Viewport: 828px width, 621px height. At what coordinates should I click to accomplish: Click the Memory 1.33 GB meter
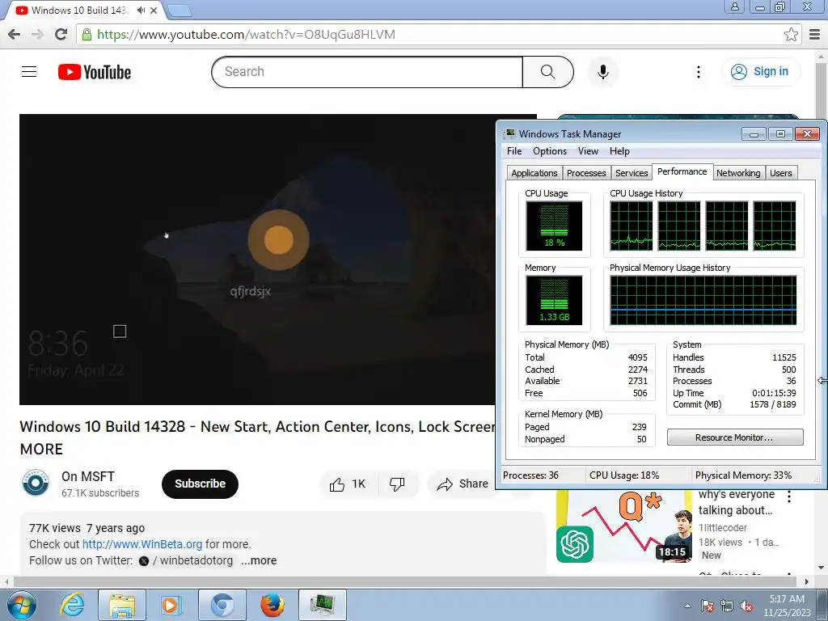(554, 301)
